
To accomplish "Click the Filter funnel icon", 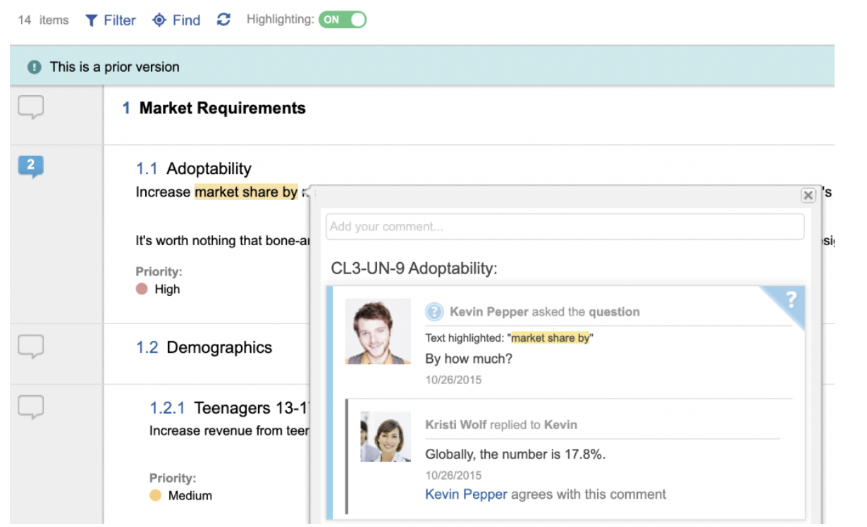I will [x=92, y=20].
